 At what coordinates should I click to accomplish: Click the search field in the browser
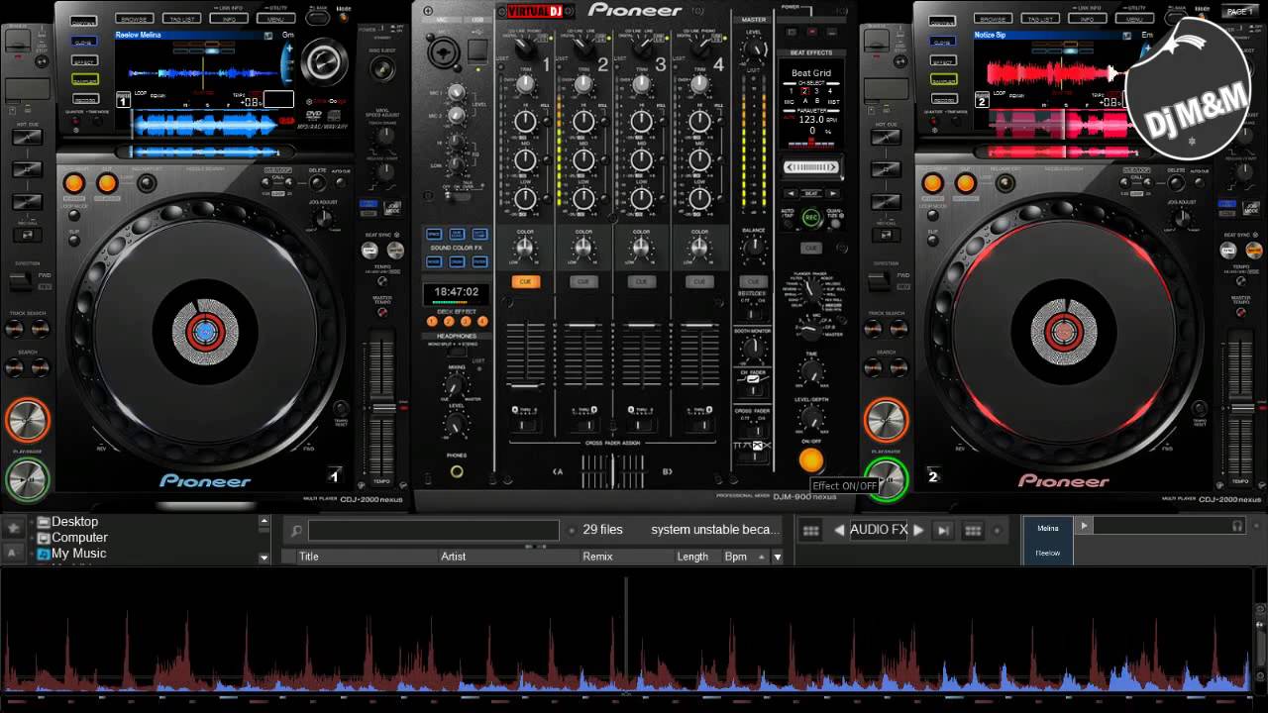point(434,530)
